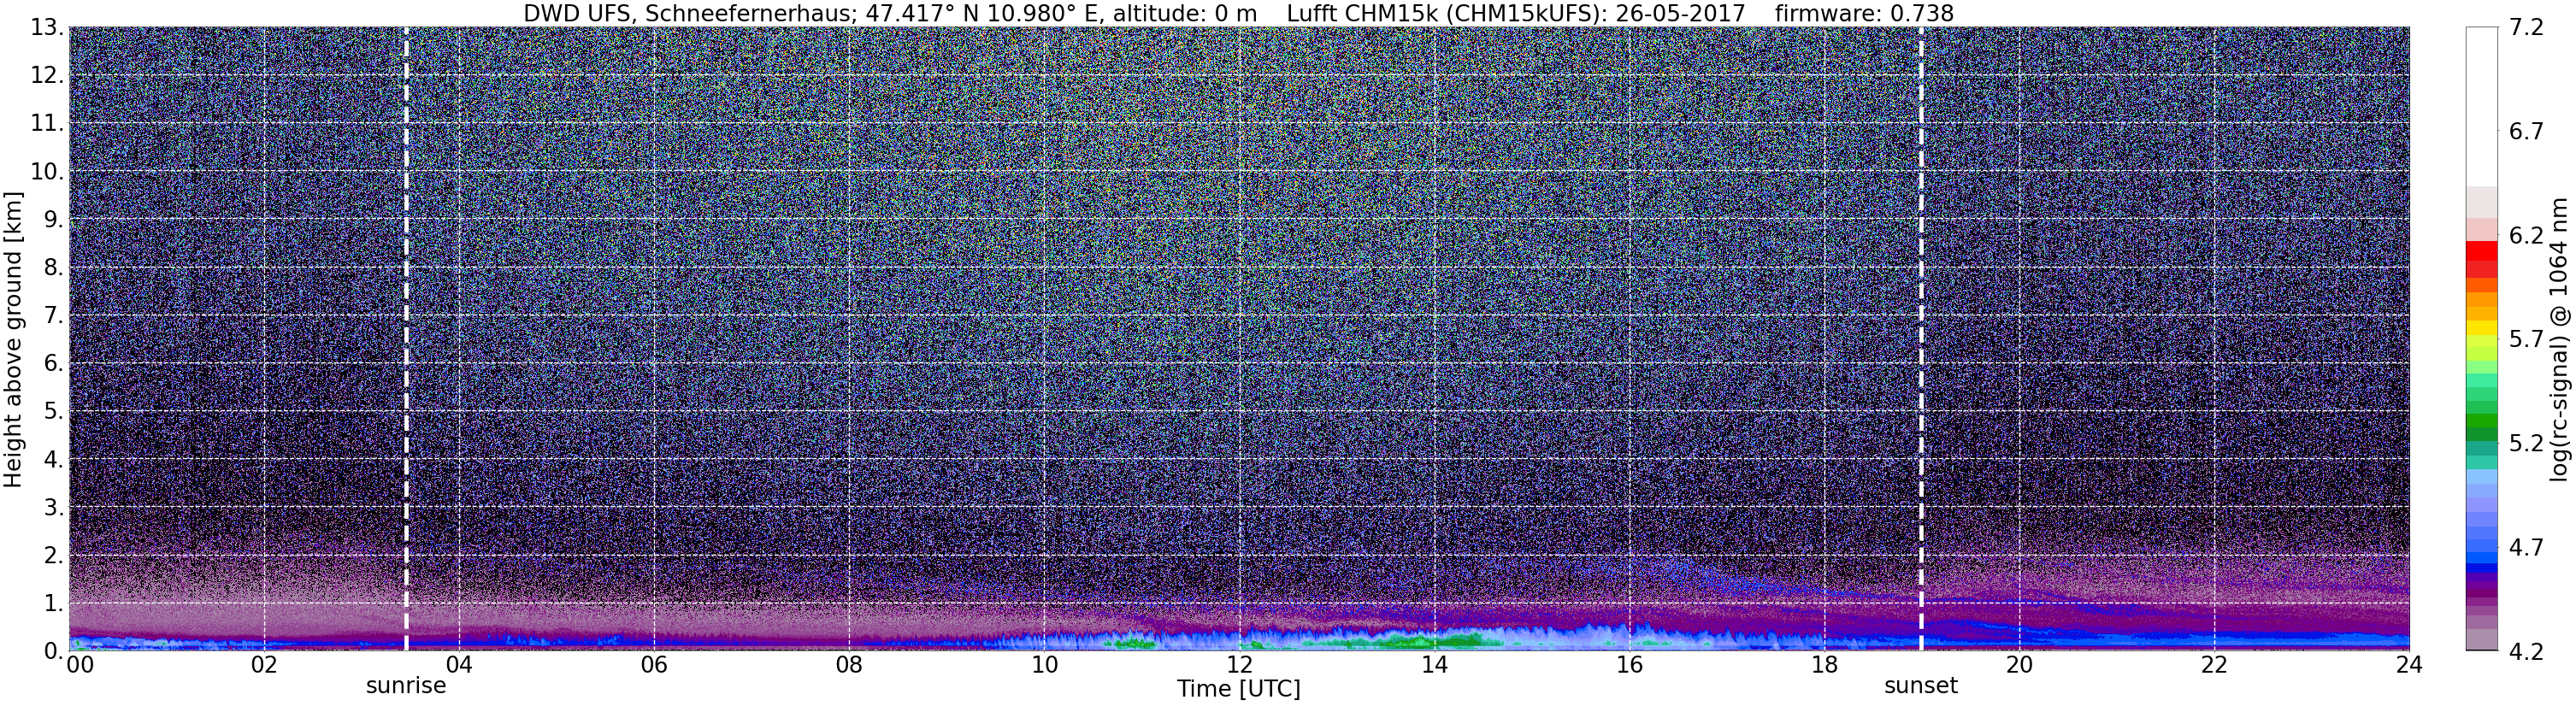Screen dimensions: 2576x706
Task: Click the 'Lufft CHM15k (CHM15kUFS)' instrument label
Action: point(1446,14)
